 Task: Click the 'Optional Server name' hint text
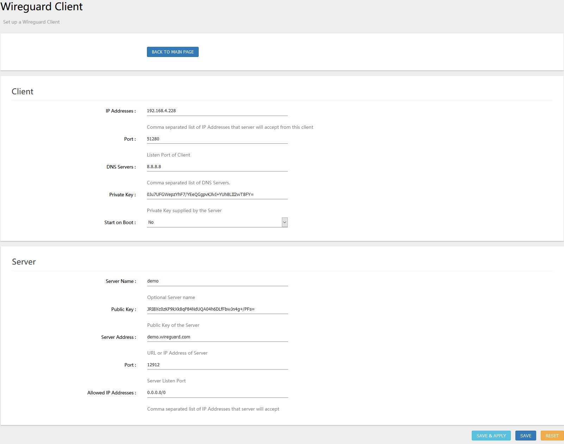tap(171, 297)
